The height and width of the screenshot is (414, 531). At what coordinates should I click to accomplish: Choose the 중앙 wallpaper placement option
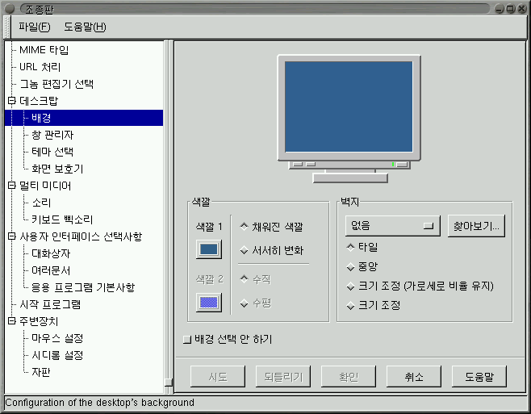[350, 266]
